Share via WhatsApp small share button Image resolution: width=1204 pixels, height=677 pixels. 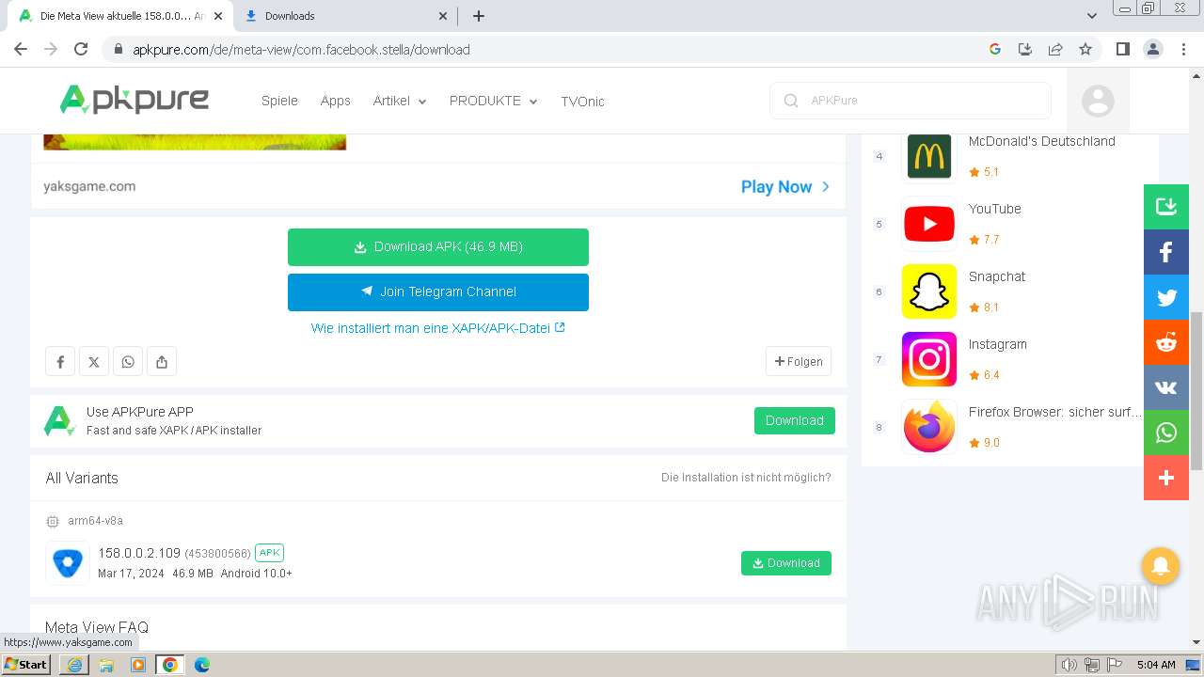click(x=128, y=361)
